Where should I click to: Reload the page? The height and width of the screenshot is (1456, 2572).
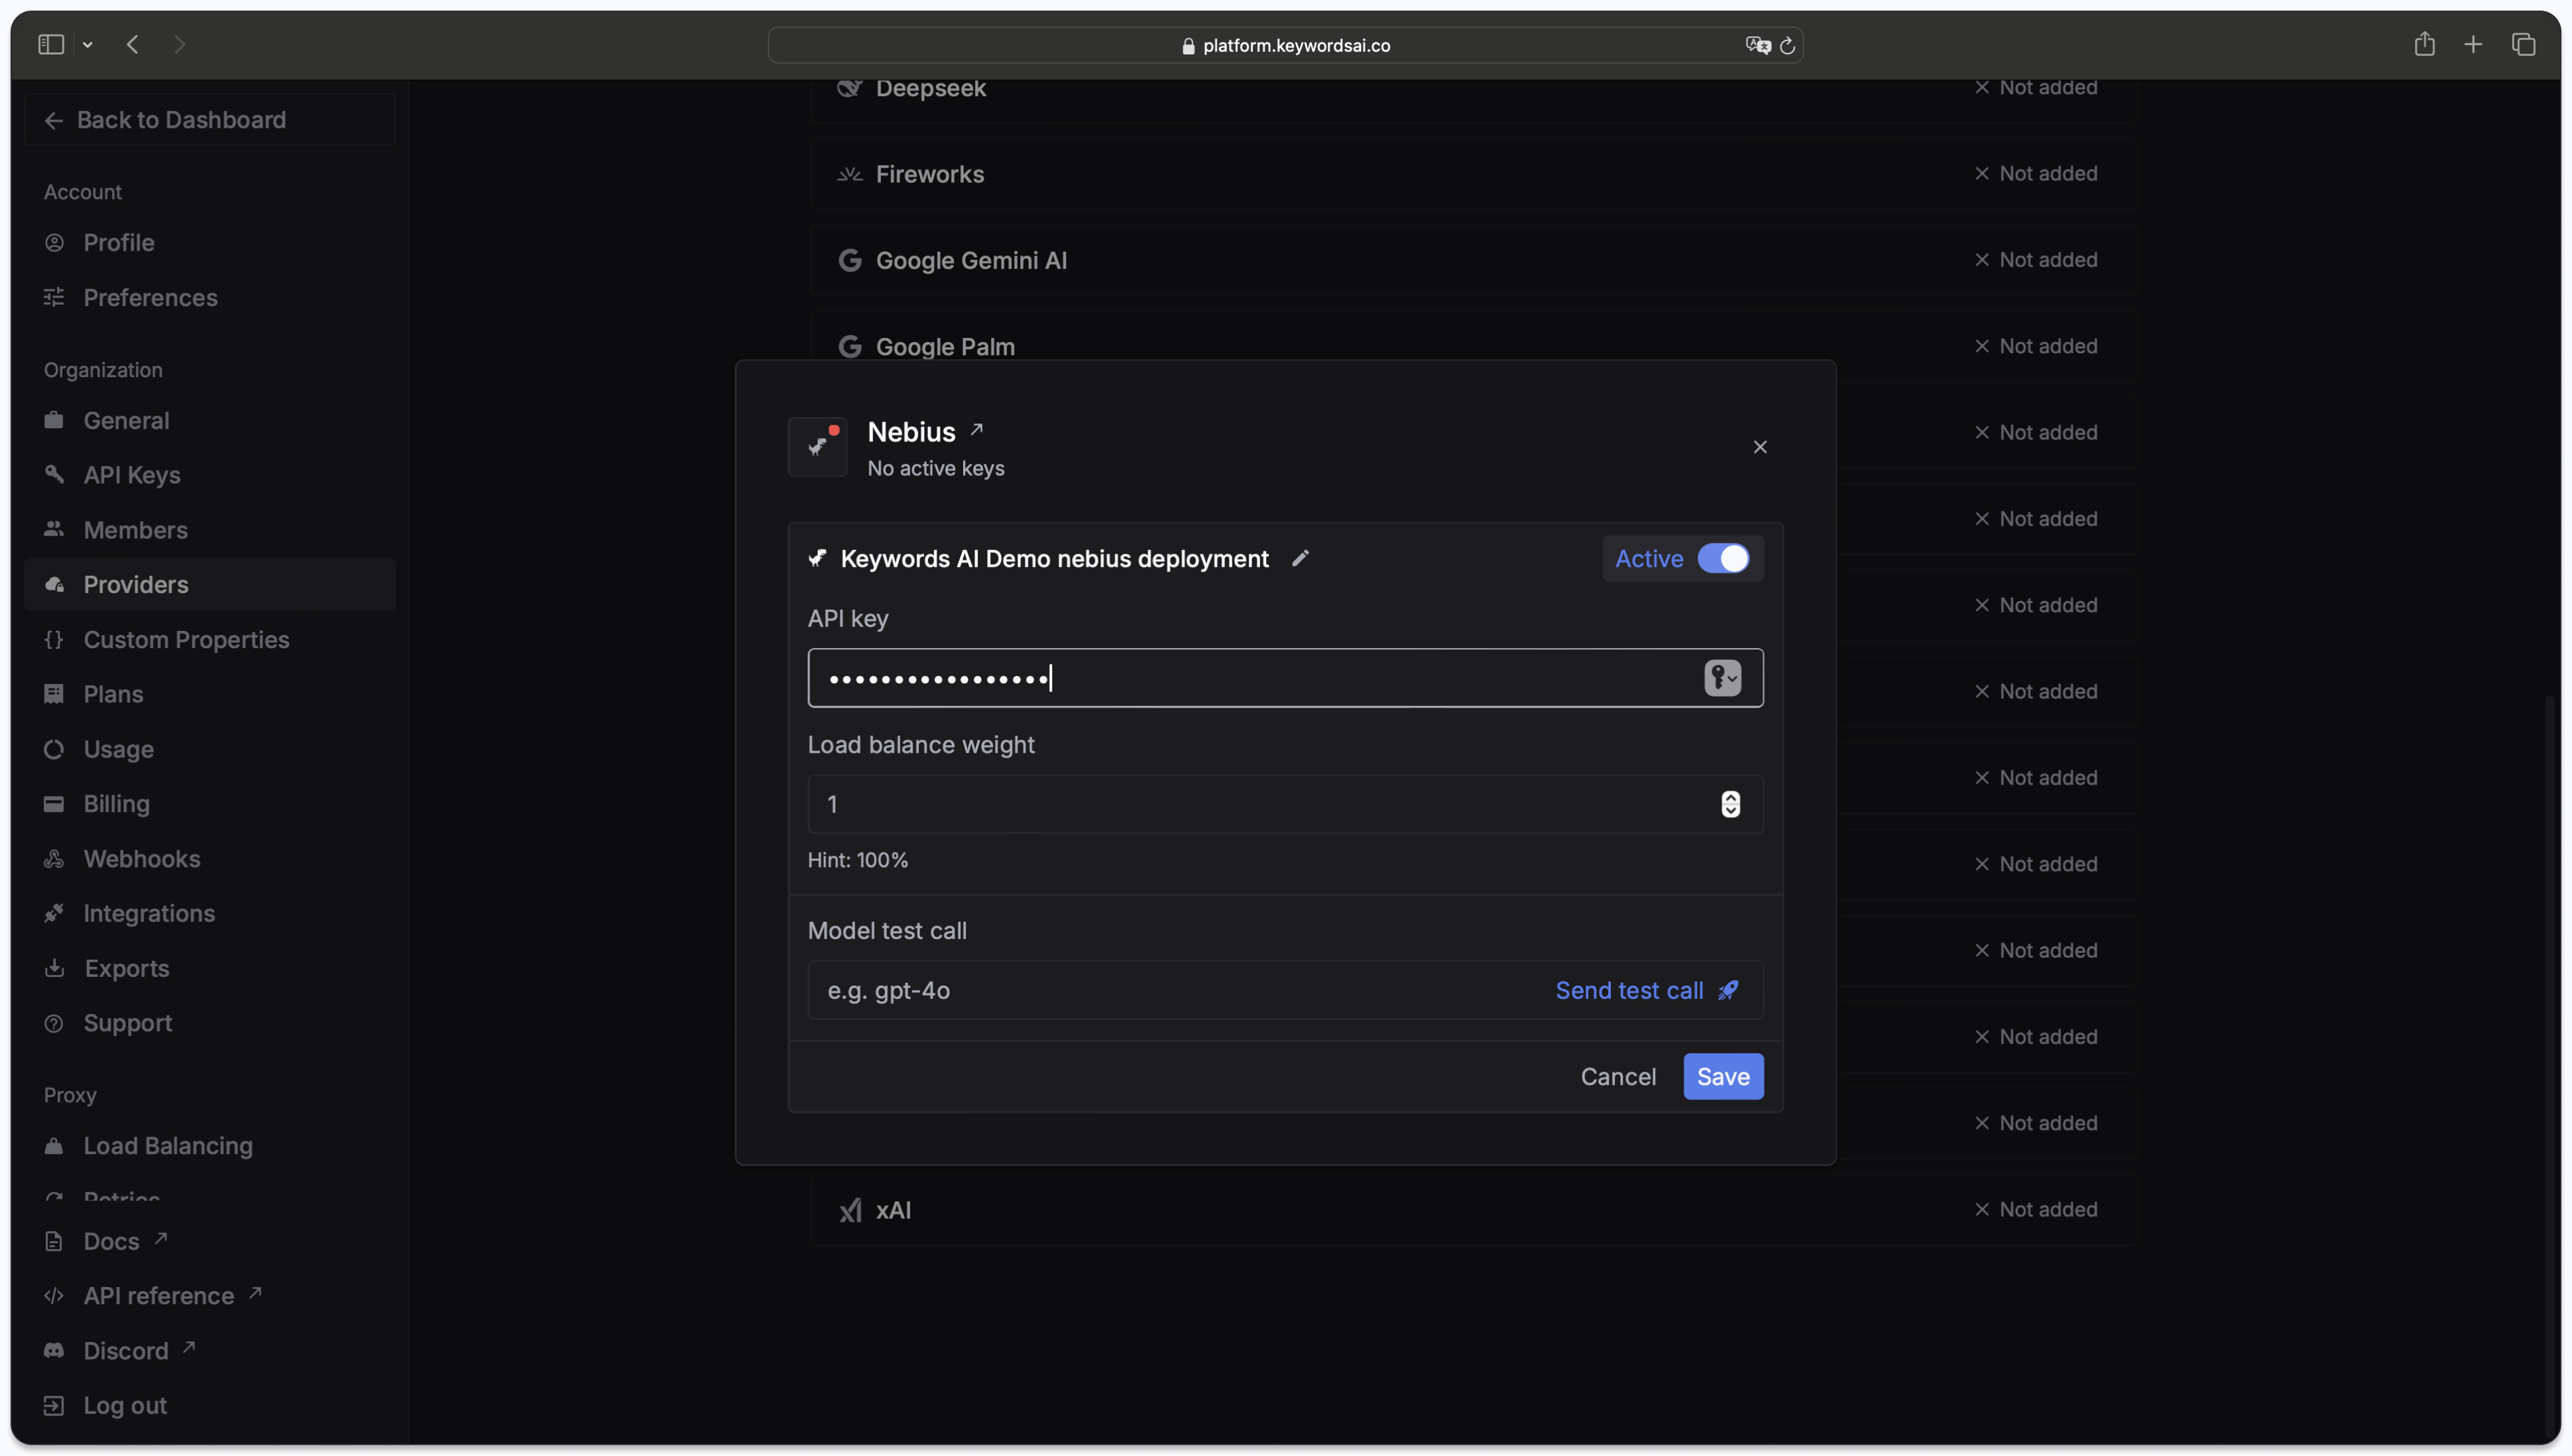(x=1787, y=46)
